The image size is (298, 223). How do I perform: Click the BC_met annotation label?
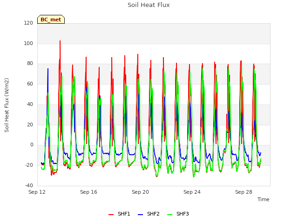pyautogui.click(x=51, y=20)
